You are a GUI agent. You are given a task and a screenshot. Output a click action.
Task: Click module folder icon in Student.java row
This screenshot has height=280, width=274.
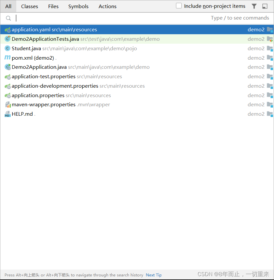pos(270,48)
